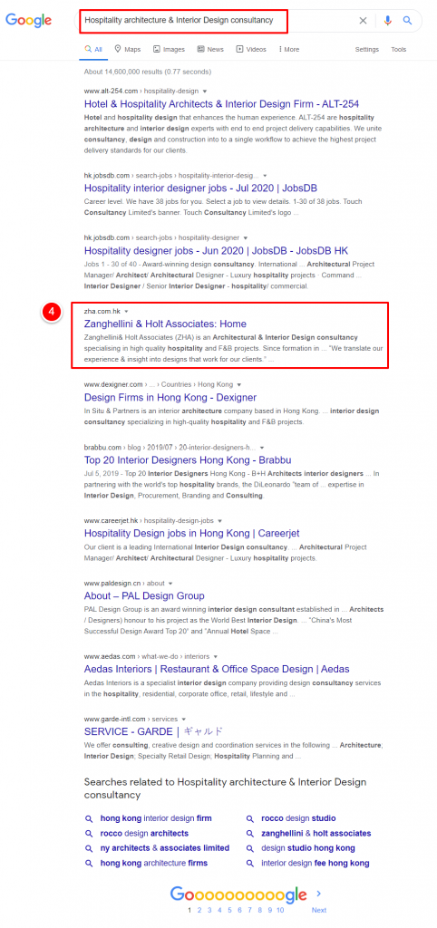The height and width of the screenshot is (928, 437).
Task: Start voice search with microphone icon
Action: tap(388, 21)
